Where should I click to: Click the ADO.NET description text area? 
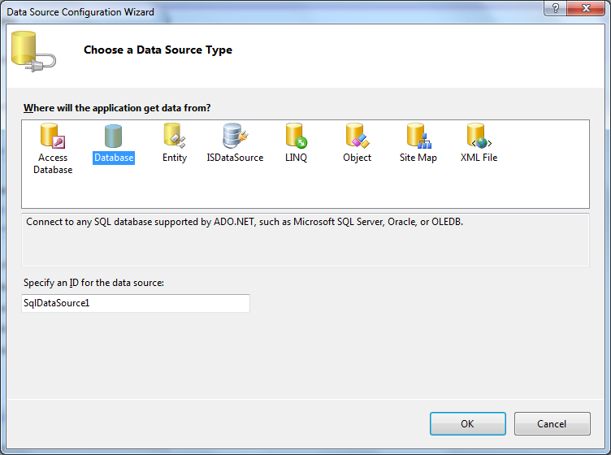tap(305, 238)
